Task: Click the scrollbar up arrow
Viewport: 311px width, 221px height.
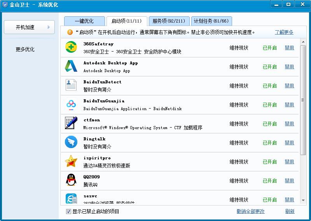Action: pos(303,42)
